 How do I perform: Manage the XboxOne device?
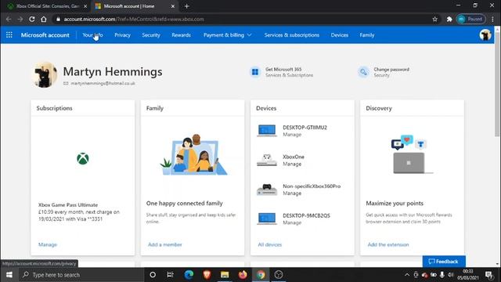pos(292,164)
